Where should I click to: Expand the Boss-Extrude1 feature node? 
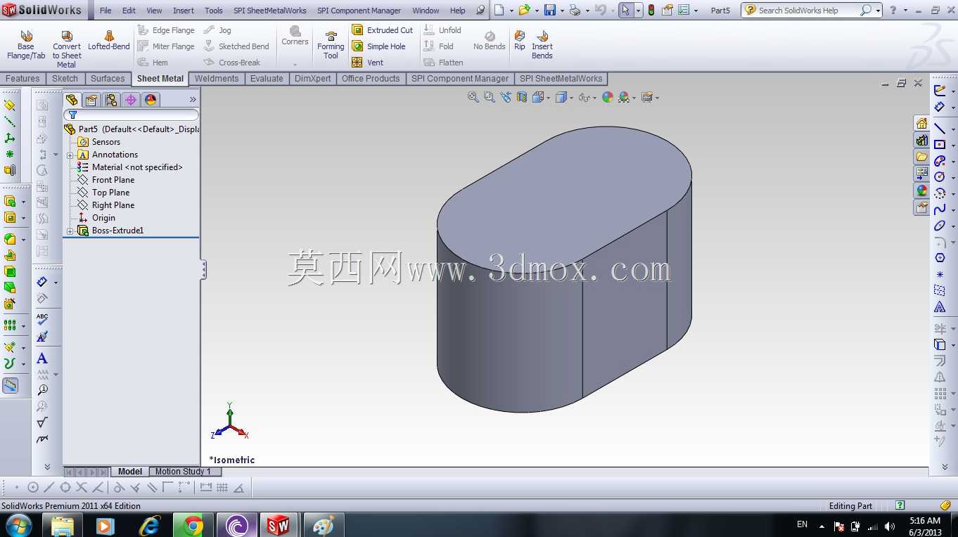pos(70,231)
